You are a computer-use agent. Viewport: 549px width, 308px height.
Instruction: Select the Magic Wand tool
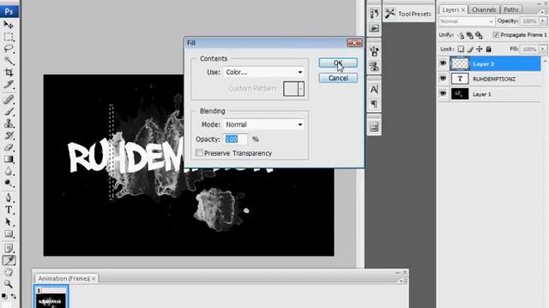9,61
